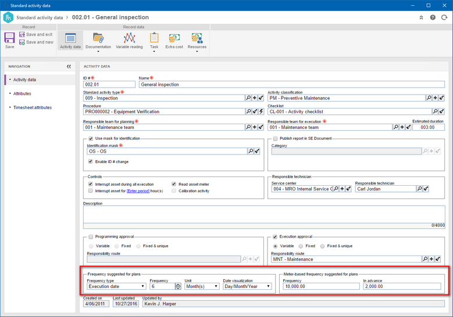Select Fixed radio under Execution approval
This screenshot has height=317, width=453.
[x=301, y=246]
